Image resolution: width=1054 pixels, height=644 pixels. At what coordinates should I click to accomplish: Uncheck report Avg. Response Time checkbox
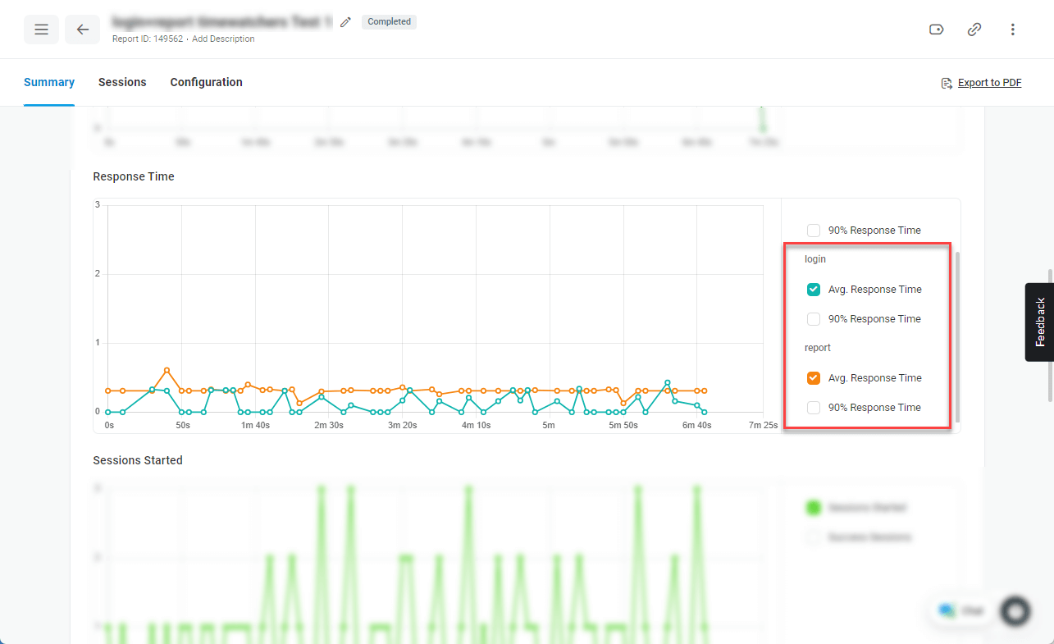(x=814, y=378)
